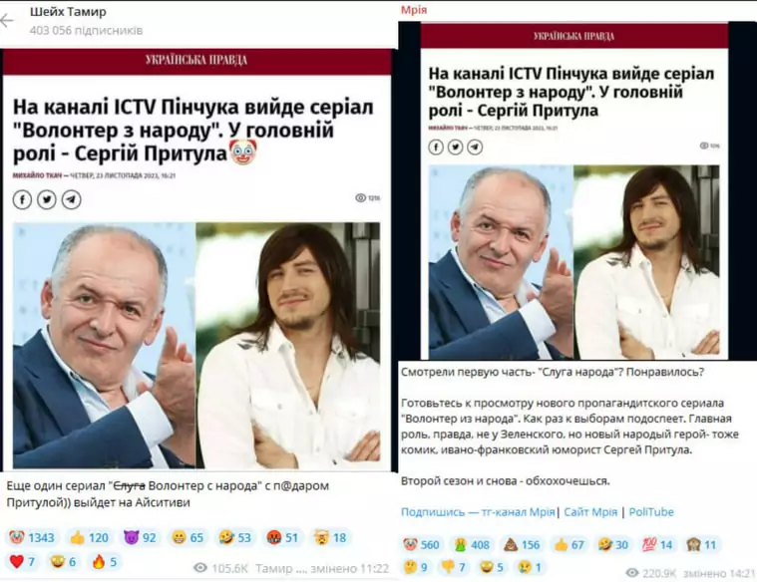Open PoliTube link

[651, 512]
